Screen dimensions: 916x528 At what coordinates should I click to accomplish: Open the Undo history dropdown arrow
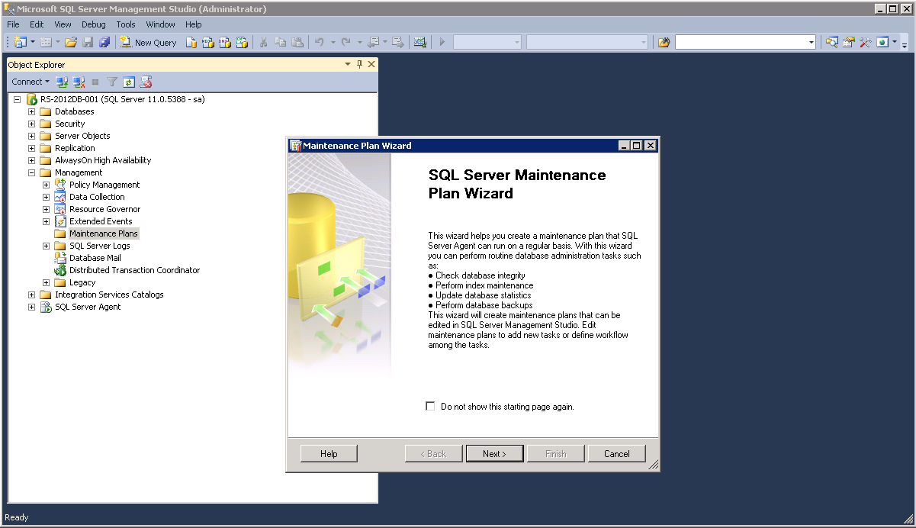coord(333,43)
